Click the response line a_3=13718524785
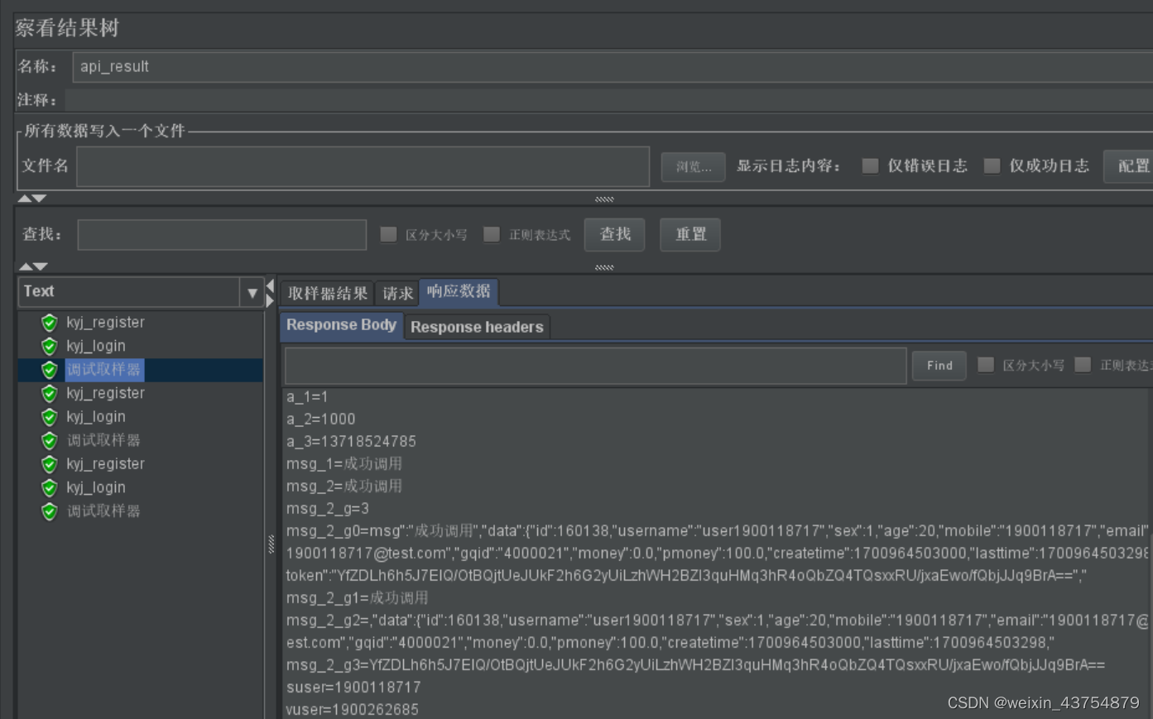Image resolution: width=1153 pixels, height=719 pixels. tap(351, 442)
